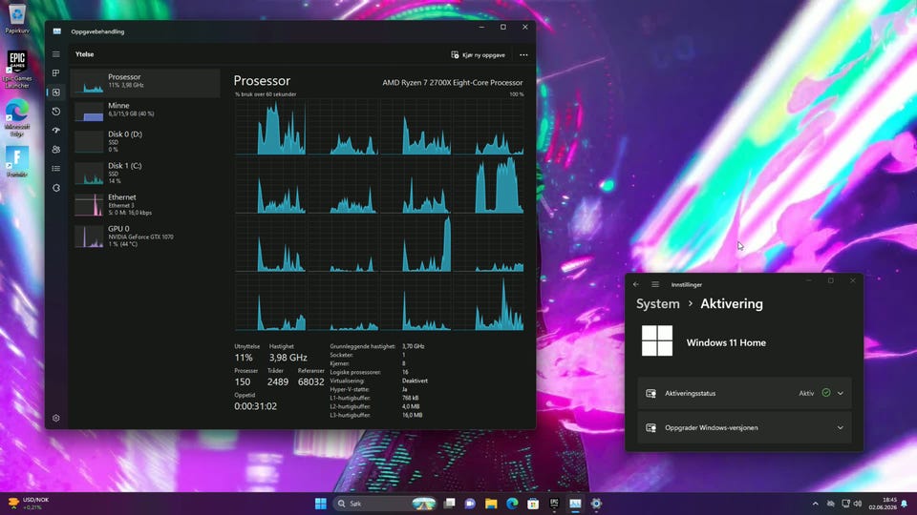Select the Epic Games Launcher desktop shortcut

click(17, 70)
